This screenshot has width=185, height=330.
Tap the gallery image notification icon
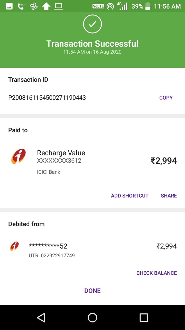(x=9, y=6)
